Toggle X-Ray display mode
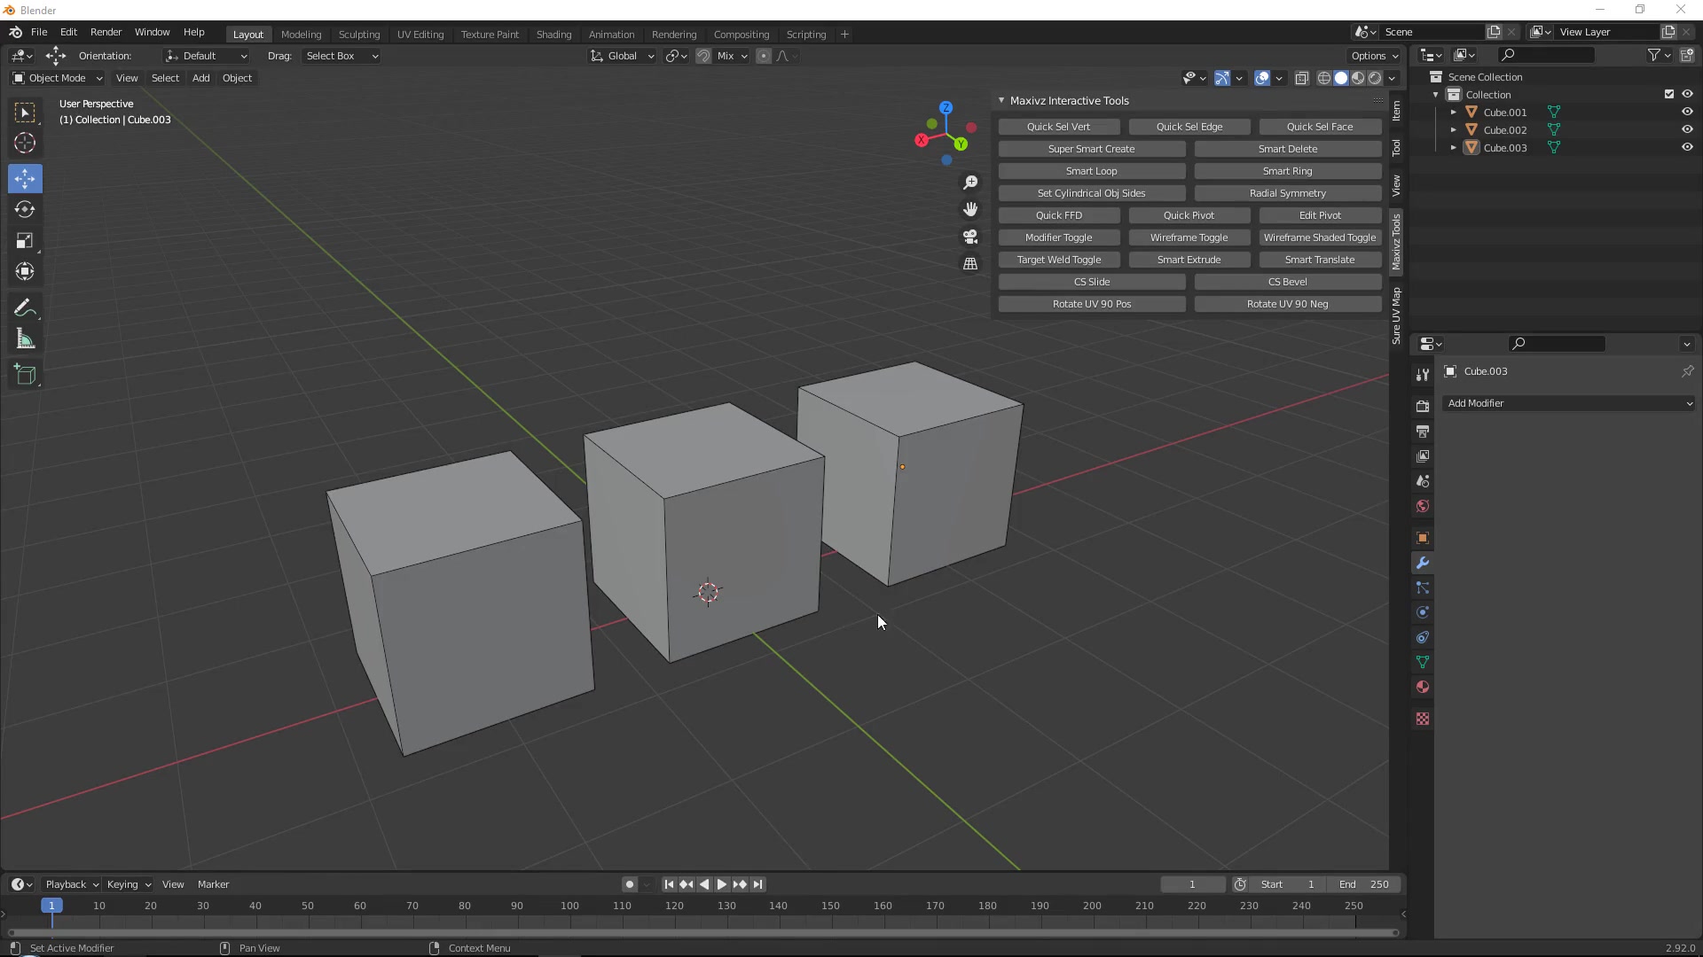This screenshot has width=1703, height=957. tap(1301, 79)
